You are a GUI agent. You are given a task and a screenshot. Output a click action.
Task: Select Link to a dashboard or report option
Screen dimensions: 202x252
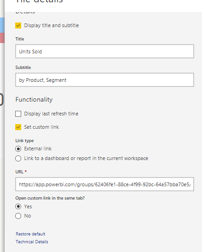18,159
